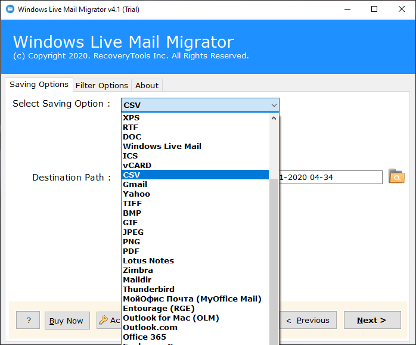The height and width of the screenshot is (345, 416).
Task: Pick ICS from the format list
Action: coord(195,156)
